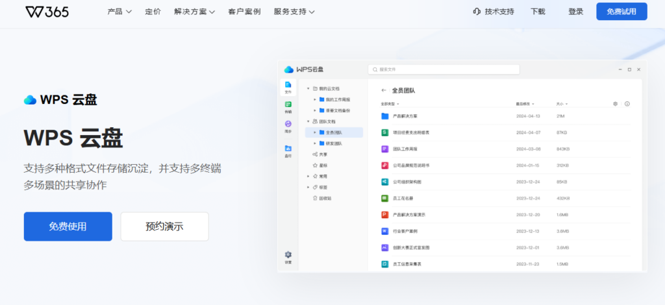This screenshot has width=665, height=305.
Task: Click the WPS 云盘 cloud icon above heading
Action: (x=30, y=100)
